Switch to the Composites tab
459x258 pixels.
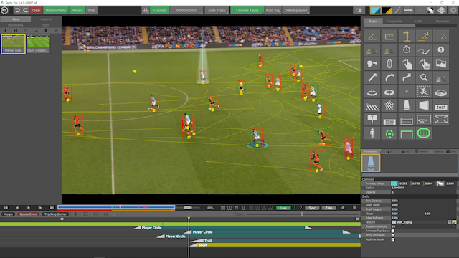pos(394,21)
